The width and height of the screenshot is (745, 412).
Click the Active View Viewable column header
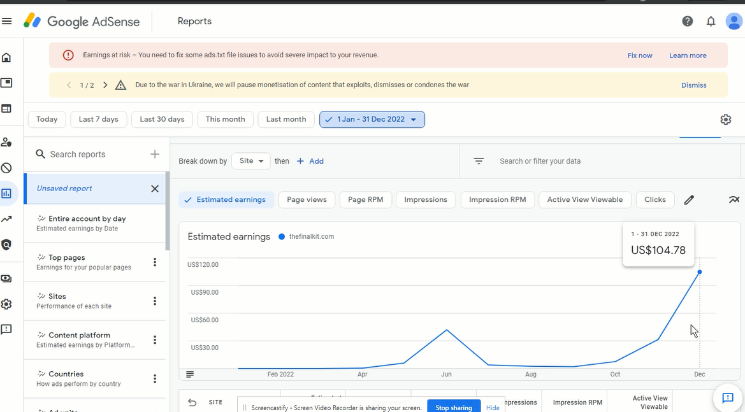click(x=649, y=402)
